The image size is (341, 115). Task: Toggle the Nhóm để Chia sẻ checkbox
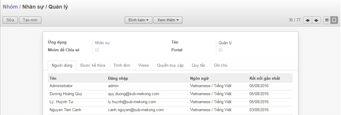[97, 50]
